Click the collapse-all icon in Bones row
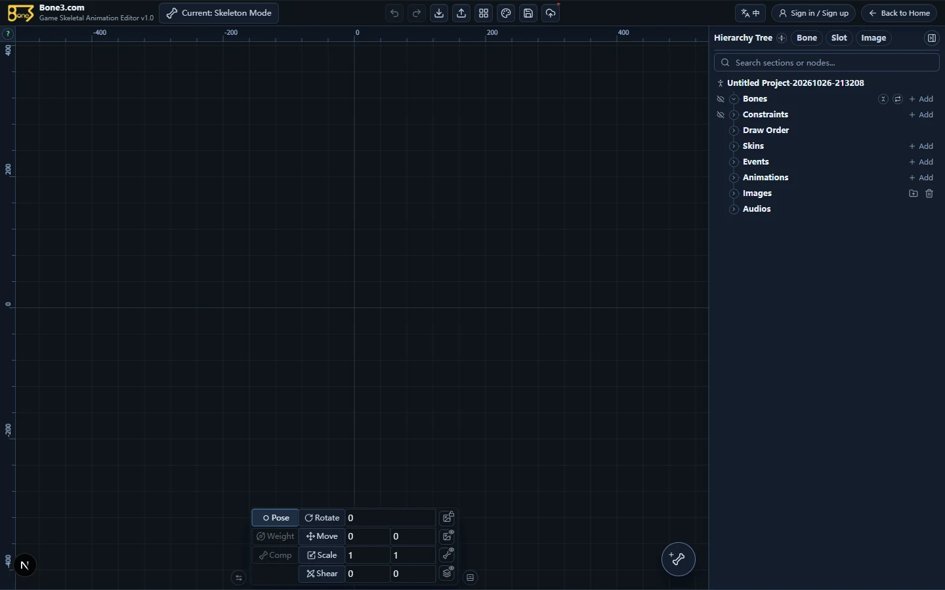This screenshot has width=945, height=590. click(x=883, y=99)
